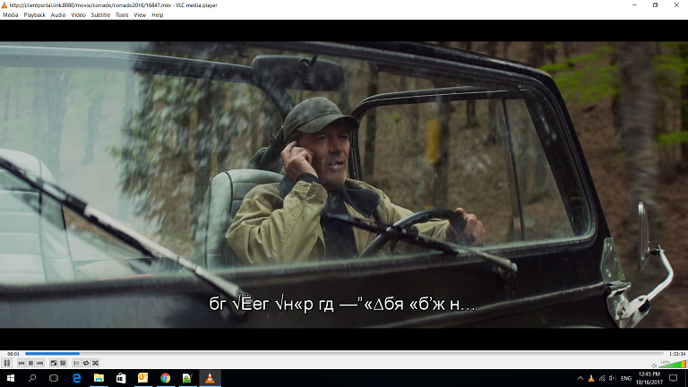The image size is (688, 387).
Task: Open File Explorer from taskbar
Action: [99, 378]
